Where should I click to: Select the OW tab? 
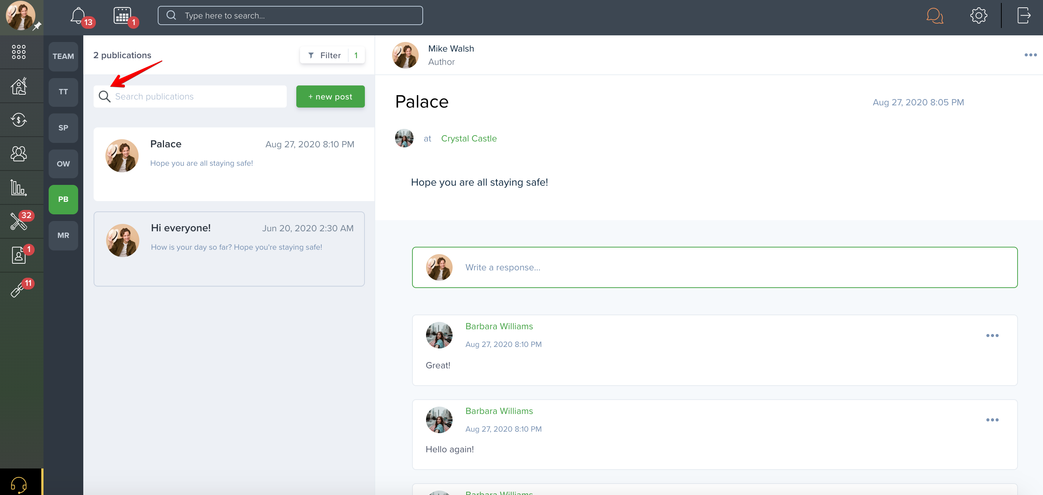(63, 164)
